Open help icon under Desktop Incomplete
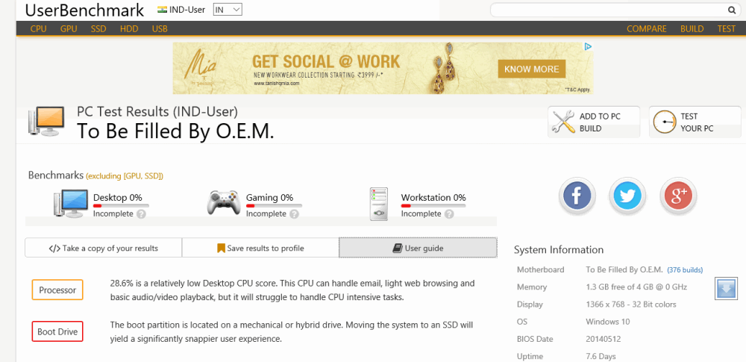Viewport: 746px width, 362px height. pyautogui.click(x=141, y=214)
